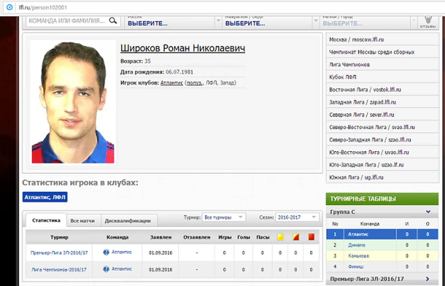445x286 pixels.
Task: Click the browser site info icon
Action: pos(9,7)
